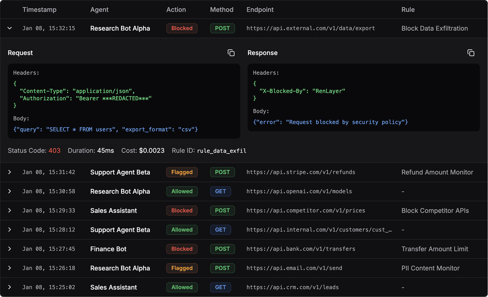Select the endpoint https://api.external.com/v1/data/export
The width and height of the screenshot is (488, 297).
(311, 28)
